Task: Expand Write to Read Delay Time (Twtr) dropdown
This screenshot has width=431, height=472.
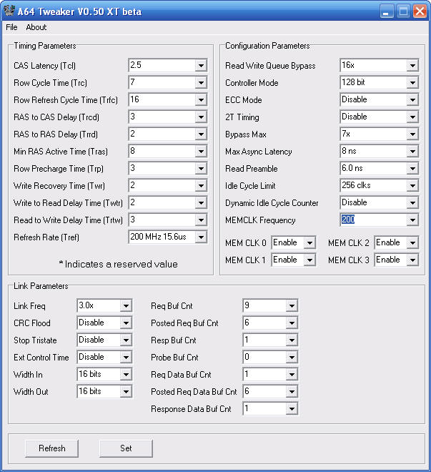Action: [201, 202]
